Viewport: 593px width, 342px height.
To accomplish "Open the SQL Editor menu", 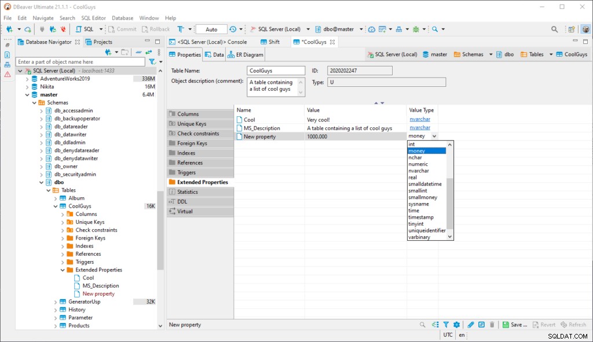I will point(93,18).
